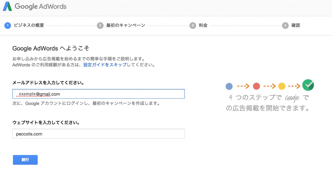
Task: Click the 4 つのステップで Google で caption
Action: [x=269, y=98]
